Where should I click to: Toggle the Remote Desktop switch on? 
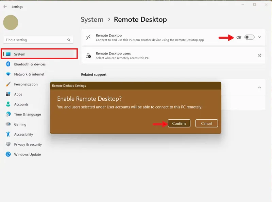(250, 37)
